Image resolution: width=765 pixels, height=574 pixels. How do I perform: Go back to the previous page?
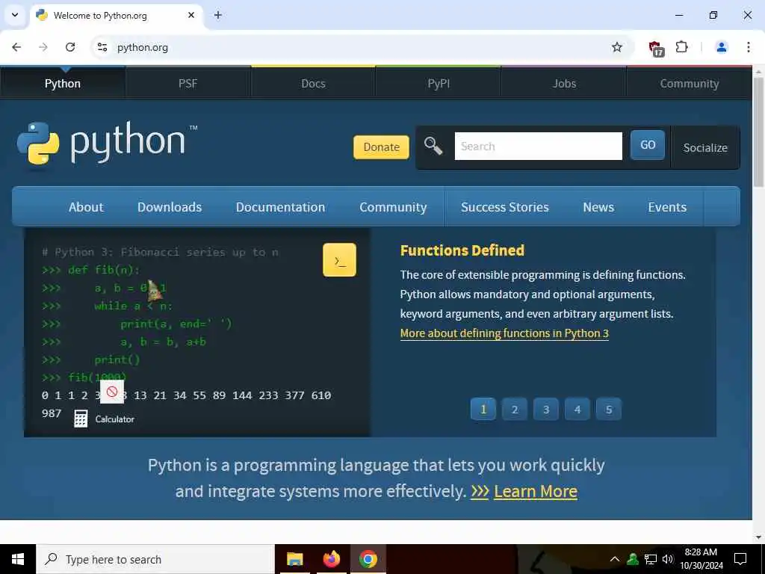click(16, 47)
